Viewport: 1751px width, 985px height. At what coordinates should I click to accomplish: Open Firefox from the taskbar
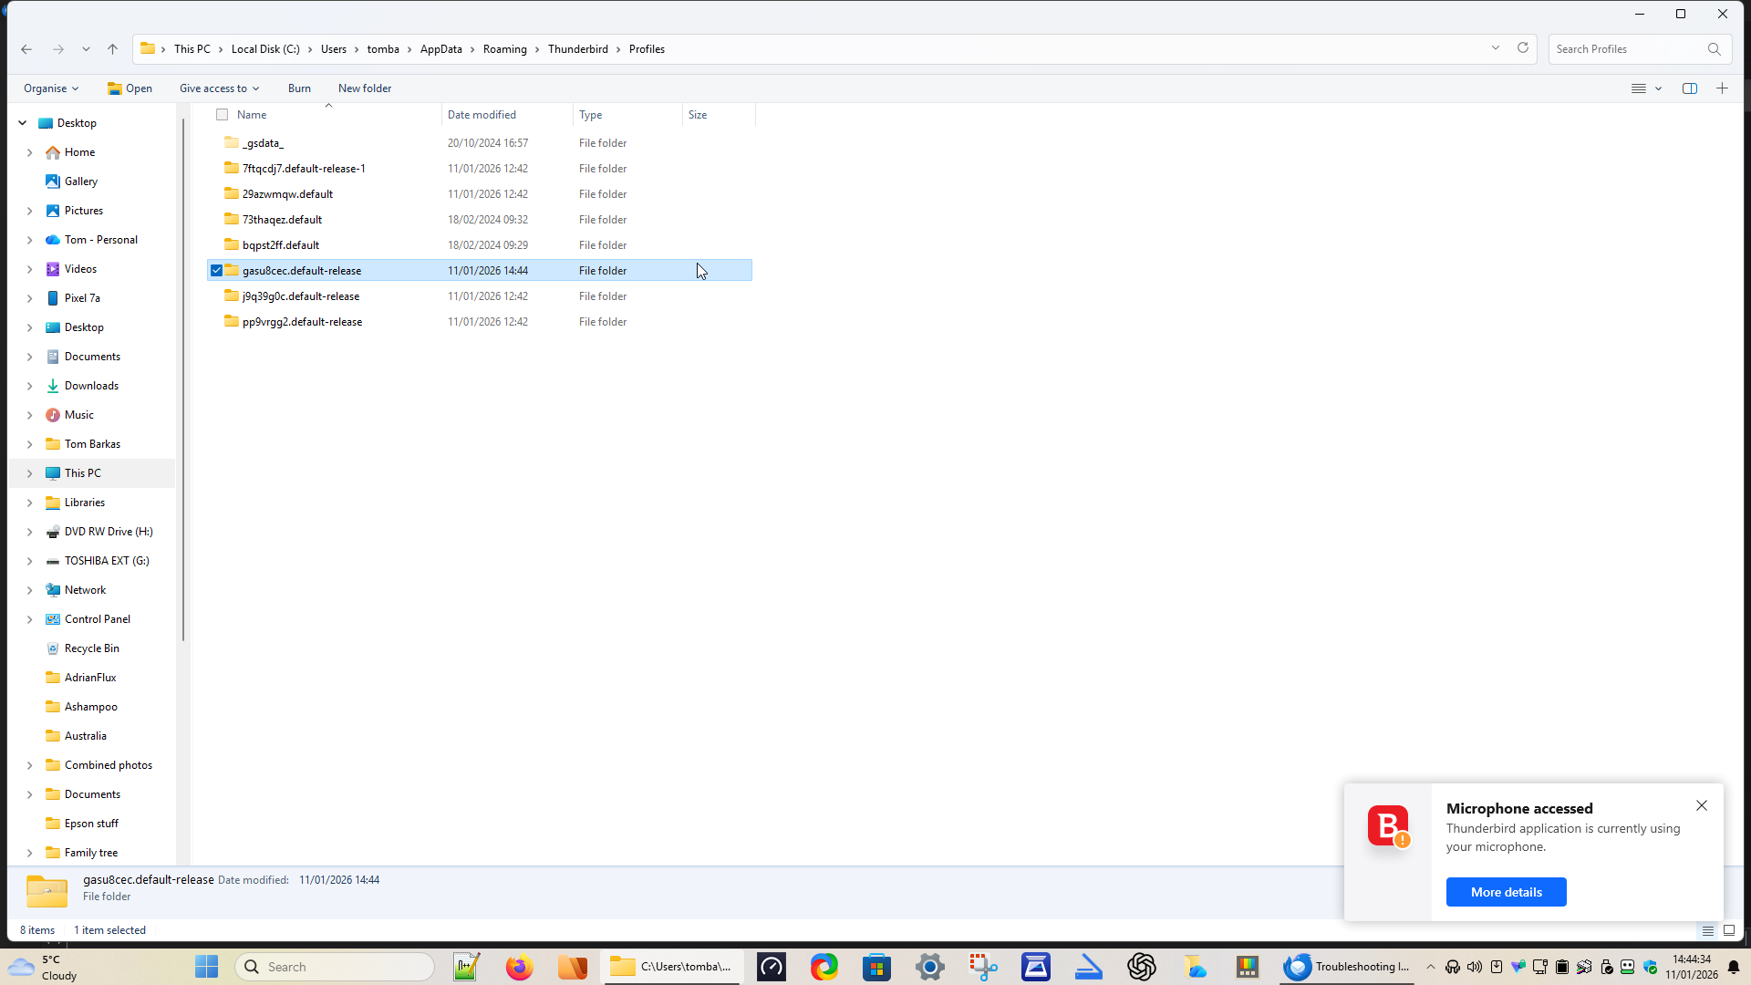pos(519,967)
